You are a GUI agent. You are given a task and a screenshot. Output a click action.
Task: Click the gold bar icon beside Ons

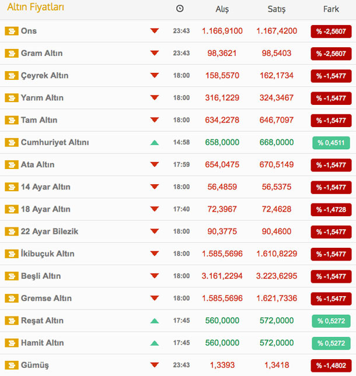pyautogui.click(x=12, y=31)
